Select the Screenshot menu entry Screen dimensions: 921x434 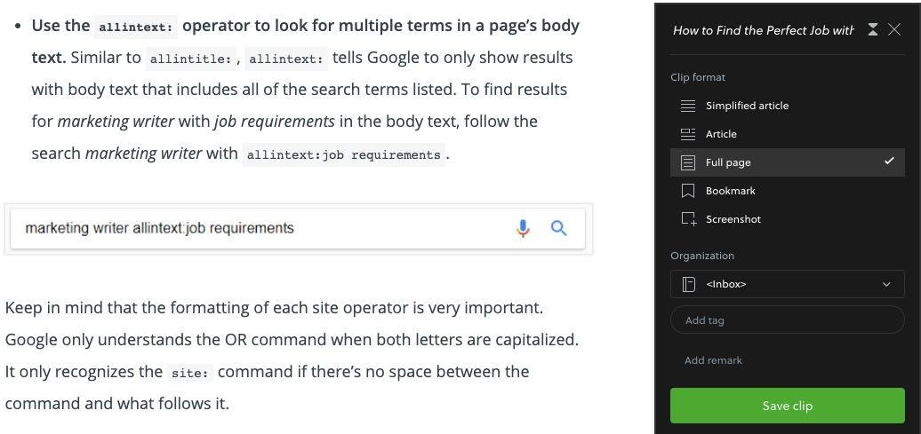click(787, 218)
